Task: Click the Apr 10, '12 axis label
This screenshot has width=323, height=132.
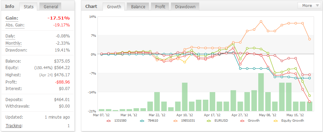Action: (x=185, y=115)
